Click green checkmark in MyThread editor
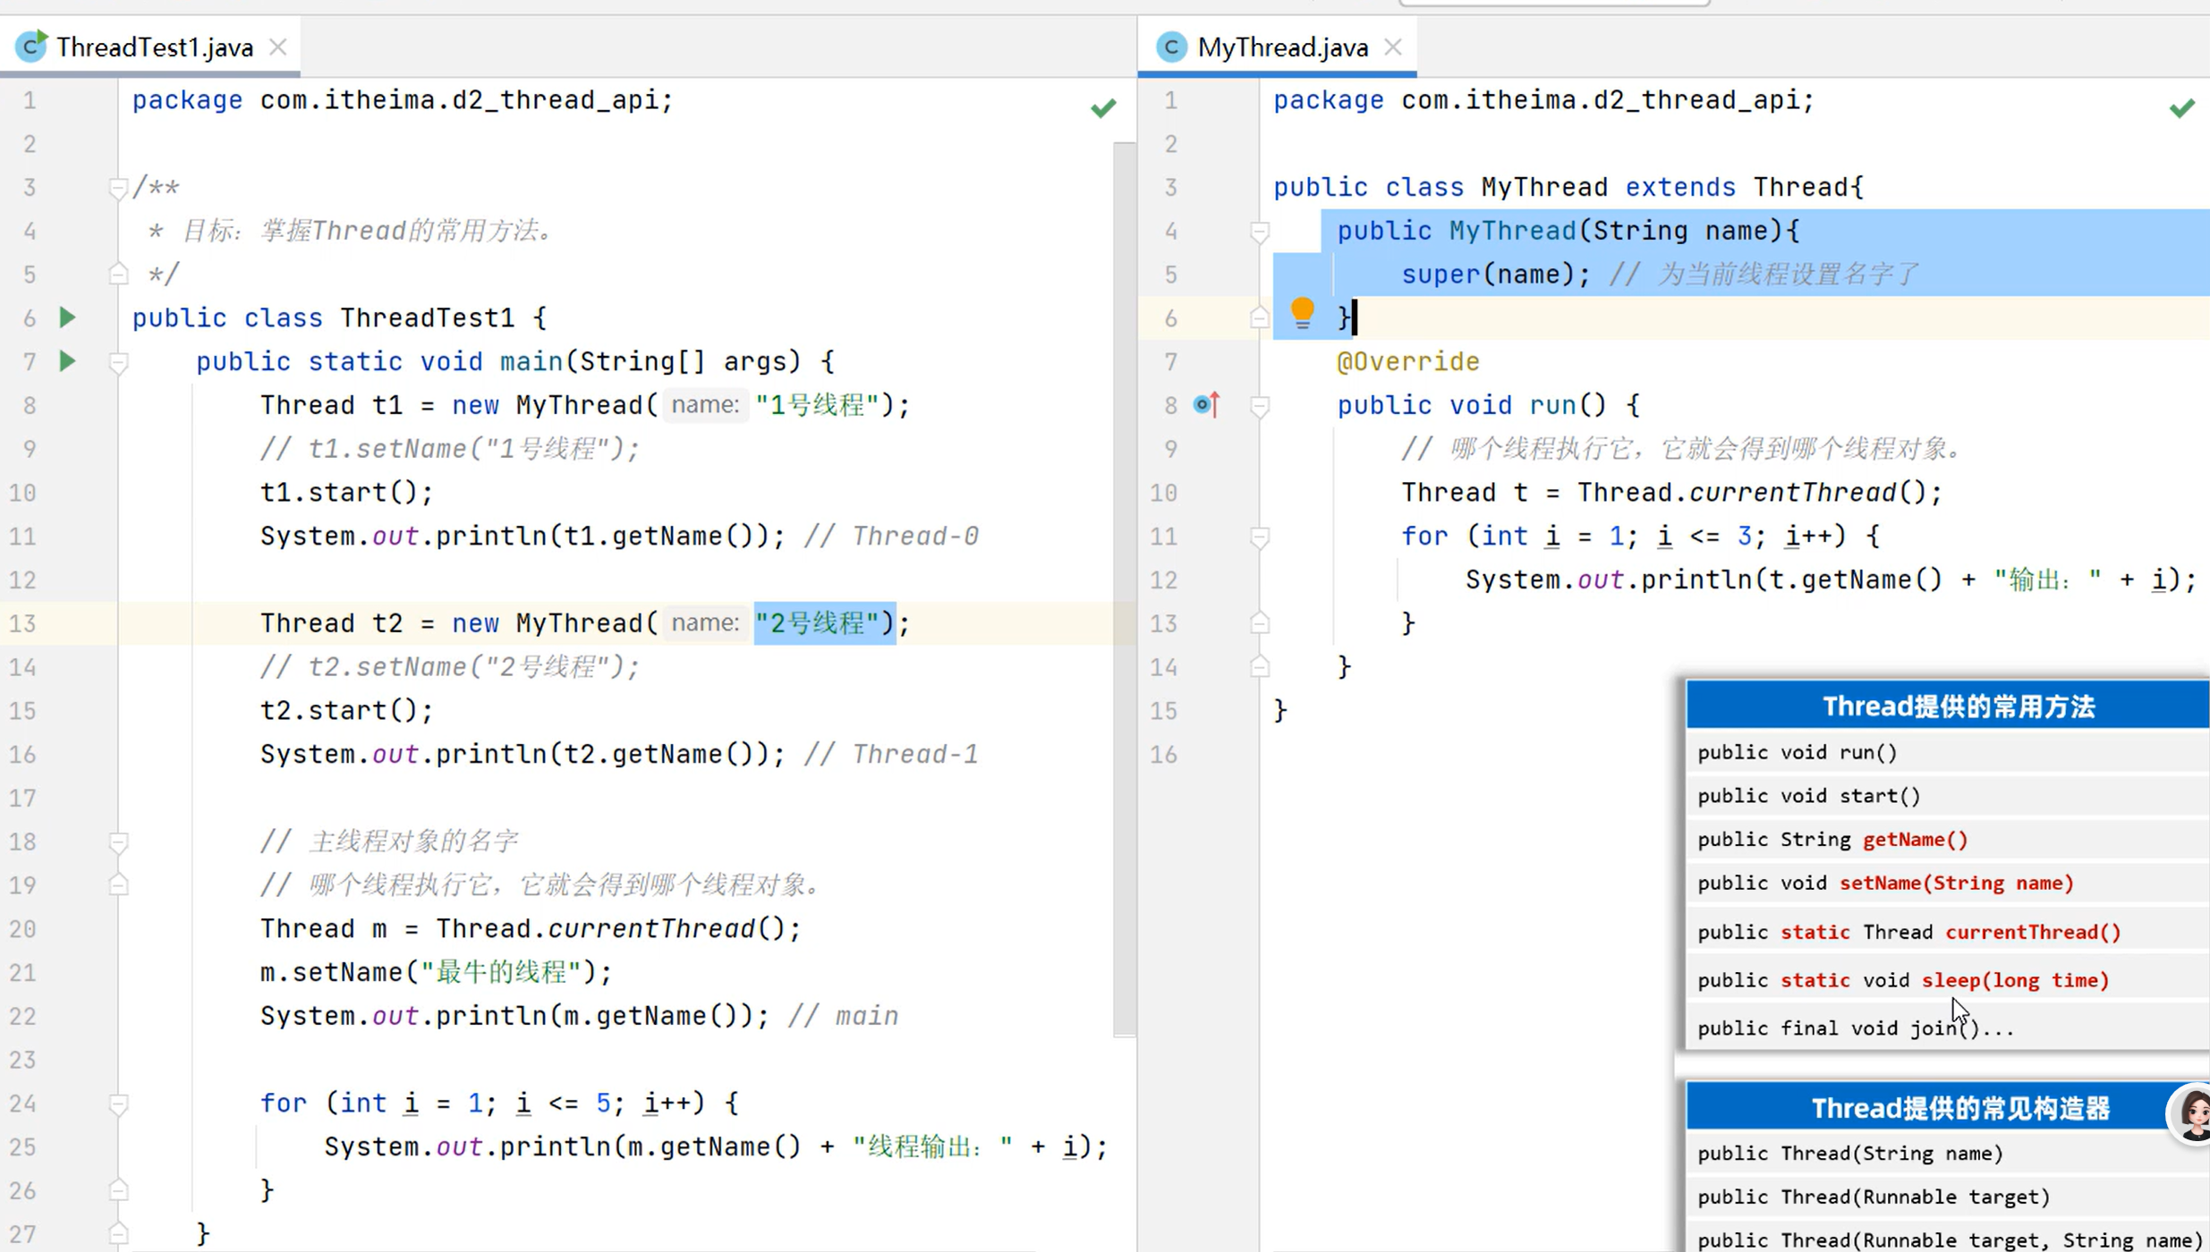The height and width of the screenshot is (1252, 2210). tap(2181, 108)
